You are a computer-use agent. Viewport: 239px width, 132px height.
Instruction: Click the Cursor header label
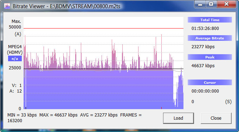click(210, 83)
